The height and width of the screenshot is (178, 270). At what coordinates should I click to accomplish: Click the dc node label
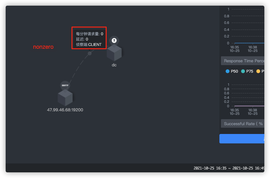point(114,65)
